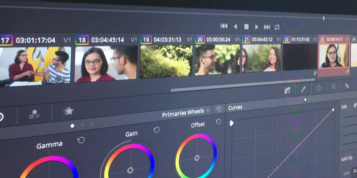Click the clip number badge 19
Viewport: 357px width, 178px height.
pos(146,39)
